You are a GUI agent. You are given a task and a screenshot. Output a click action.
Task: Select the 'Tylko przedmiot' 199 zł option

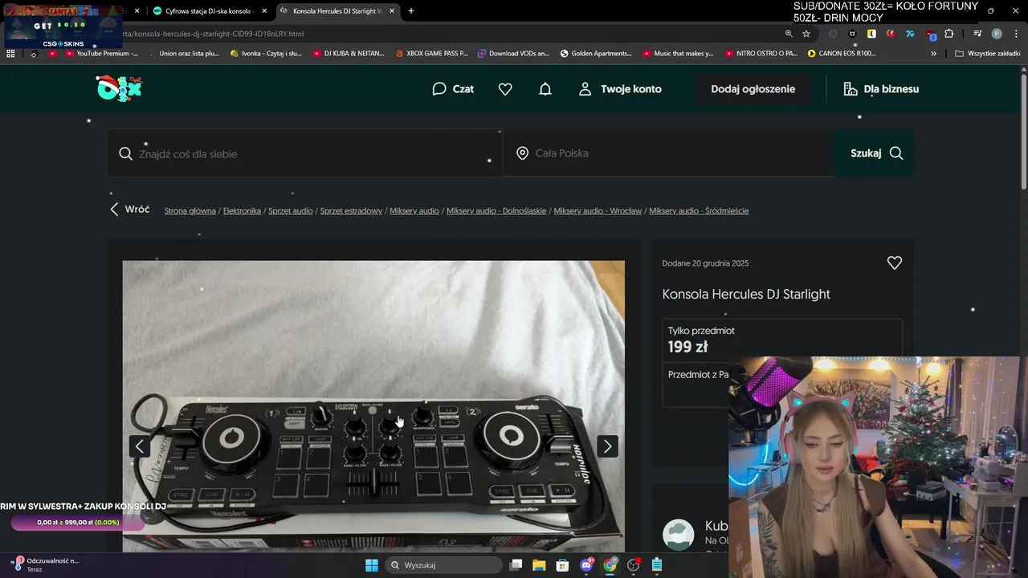(x=781, y=340)
